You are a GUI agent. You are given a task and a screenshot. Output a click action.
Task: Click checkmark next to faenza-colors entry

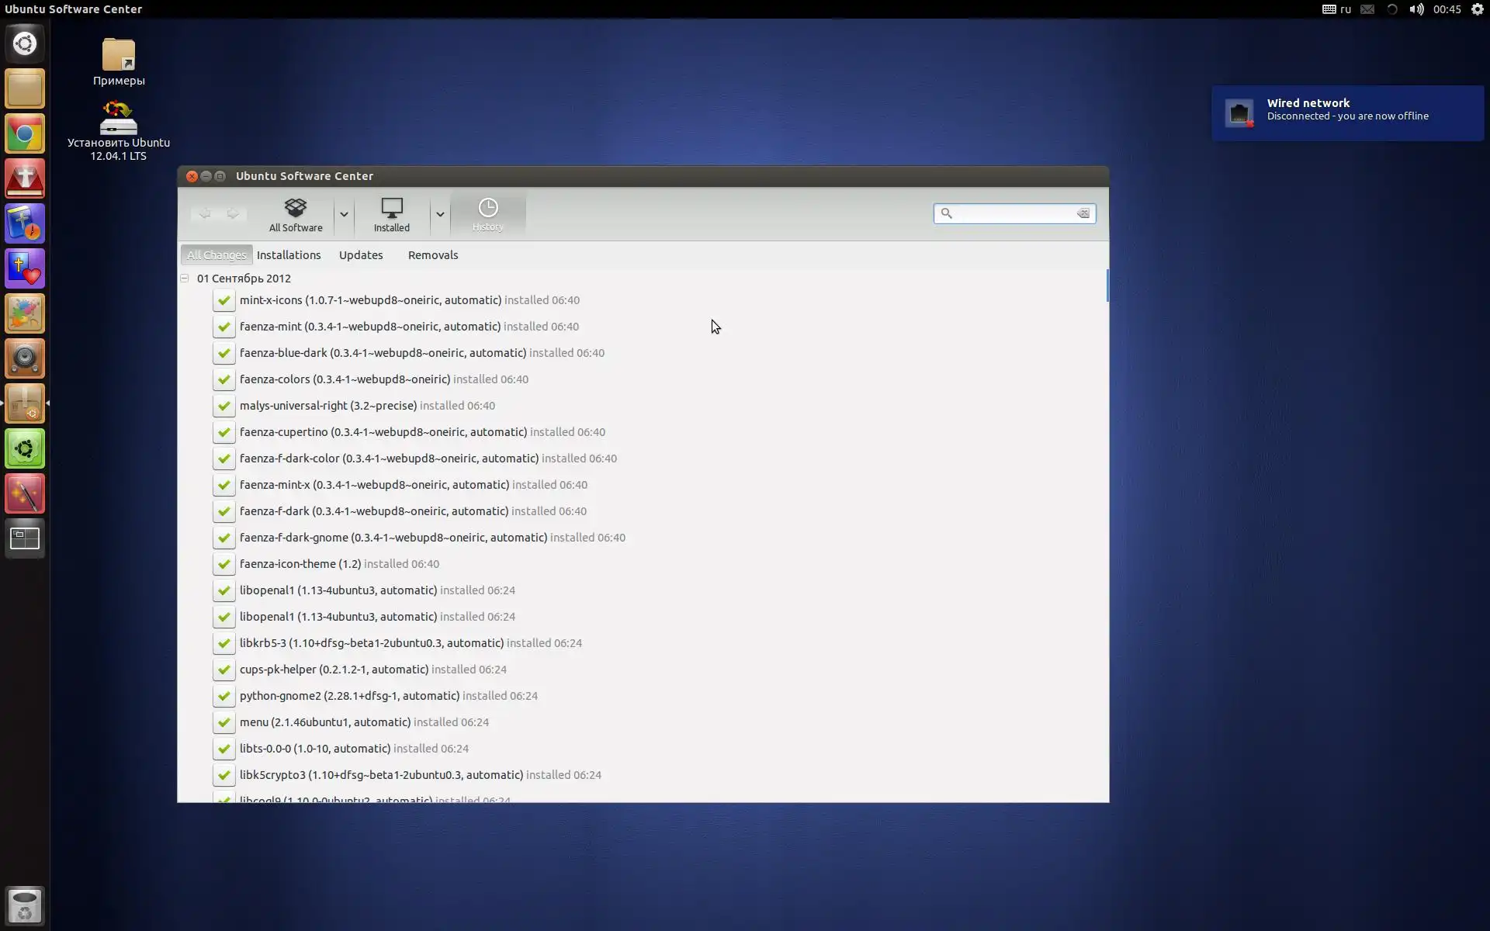[224, 379]
